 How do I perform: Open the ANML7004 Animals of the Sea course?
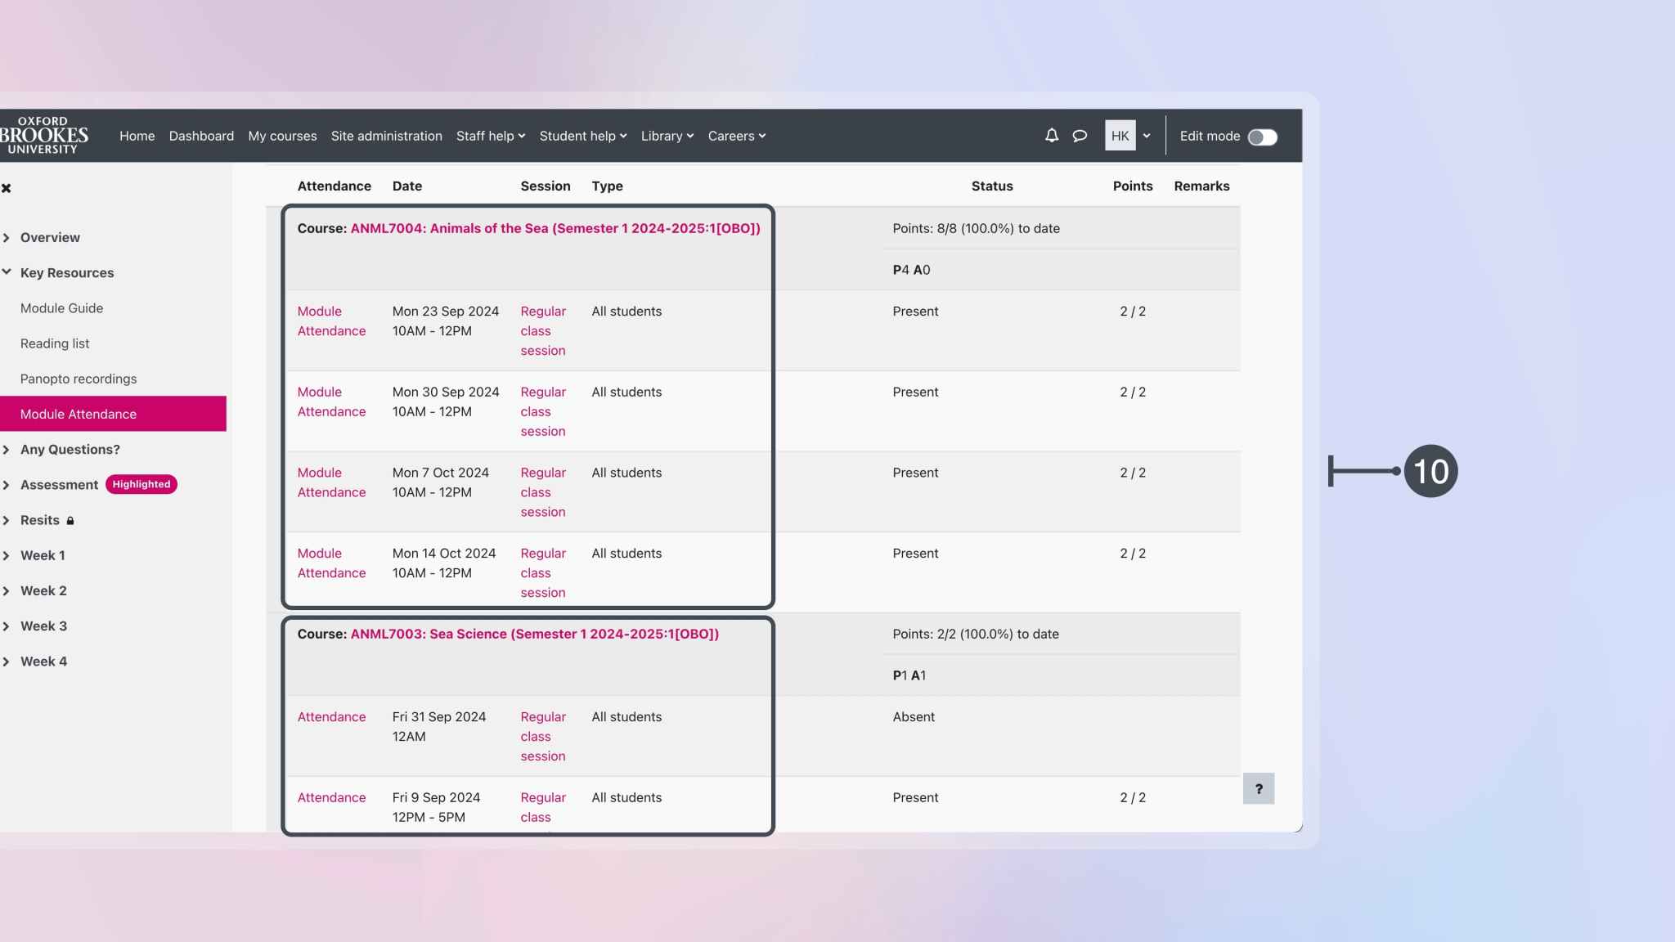click(555, 228)
